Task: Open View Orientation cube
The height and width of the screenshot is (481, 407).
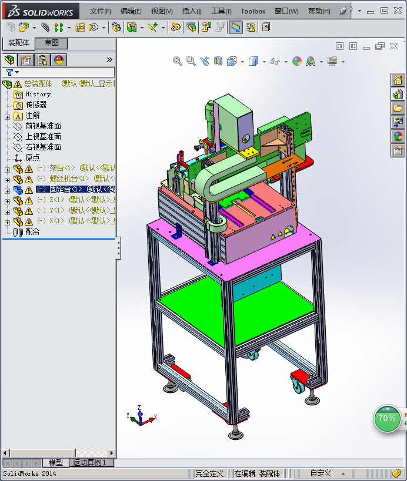Action: coord(232,60)
